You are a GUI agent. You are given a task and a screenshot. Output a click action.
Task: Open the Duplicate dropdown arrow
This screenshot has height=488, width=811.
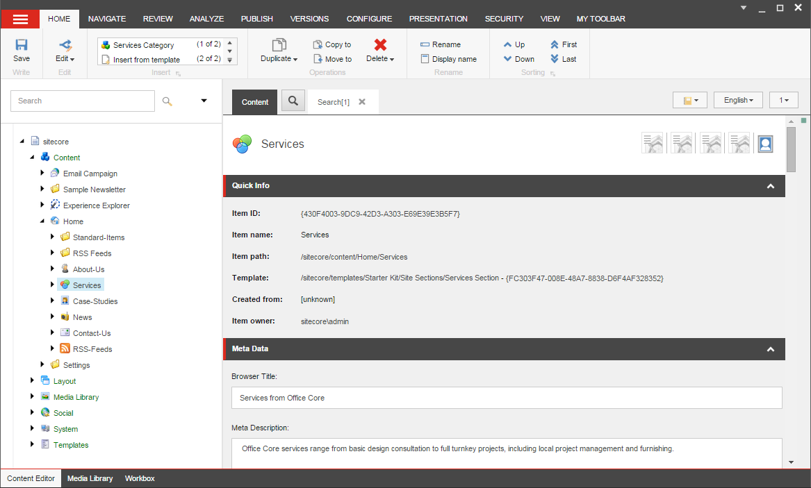[295, 60]
